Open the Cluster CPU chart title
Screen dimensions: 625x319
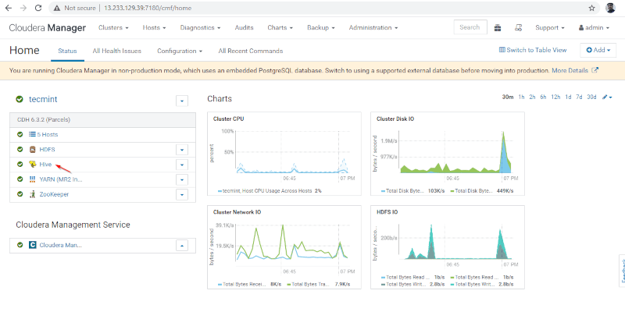(228, 119)
